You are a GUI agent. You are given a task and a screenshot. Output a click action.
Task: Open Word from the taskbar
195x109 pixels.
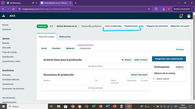108,106
